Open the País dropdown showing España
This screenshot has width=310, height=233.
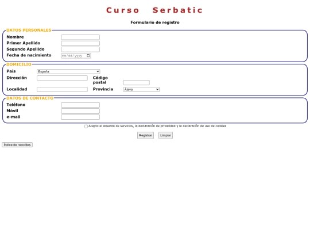pyautogui.click(x=68, y=71)
